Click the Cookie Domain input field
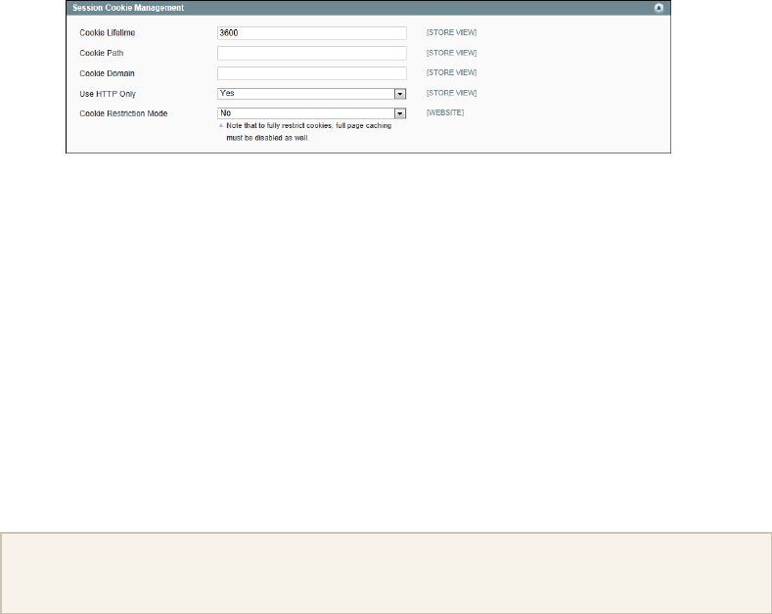The height and width of the screenshot is (614, 772). pos(312,73)
